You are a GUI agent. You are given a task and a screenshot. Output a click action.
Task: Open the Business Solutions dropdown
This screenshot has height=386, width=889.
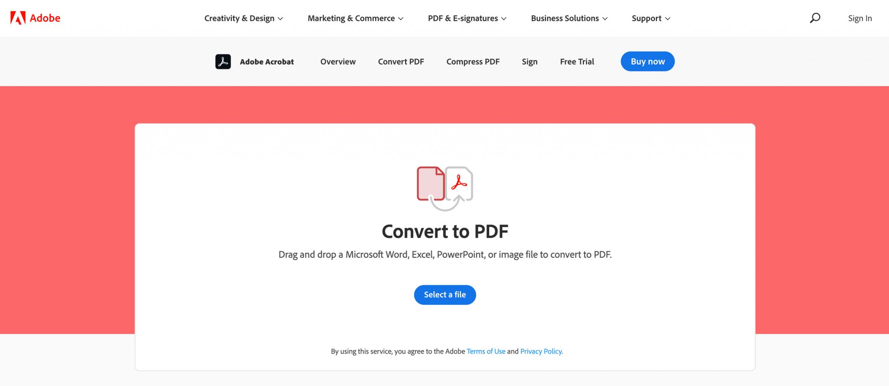pyautogui.click(x=569, y=18)
